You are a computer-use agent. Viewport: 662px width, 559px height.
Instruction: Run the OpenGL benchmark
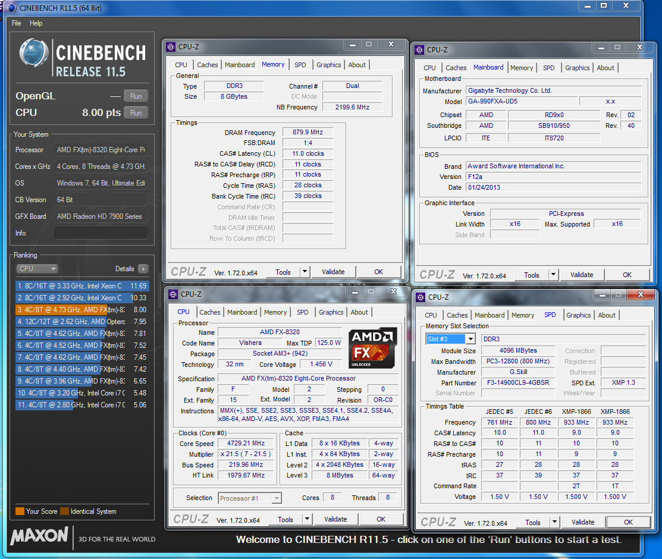coord(136,96)
